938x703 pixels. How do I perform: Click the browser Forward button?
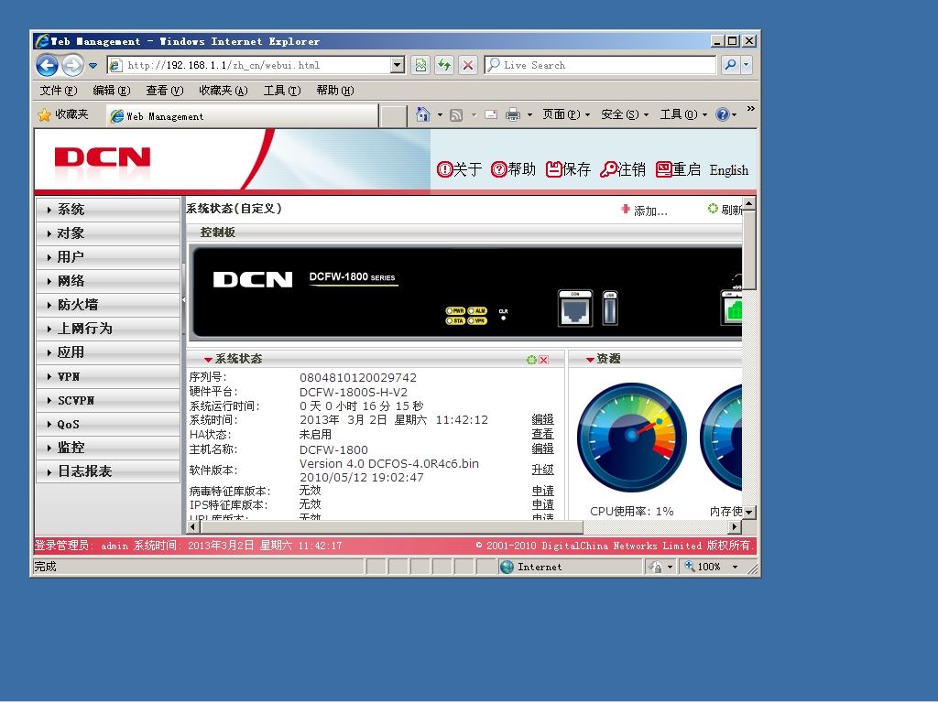(73, 65)
